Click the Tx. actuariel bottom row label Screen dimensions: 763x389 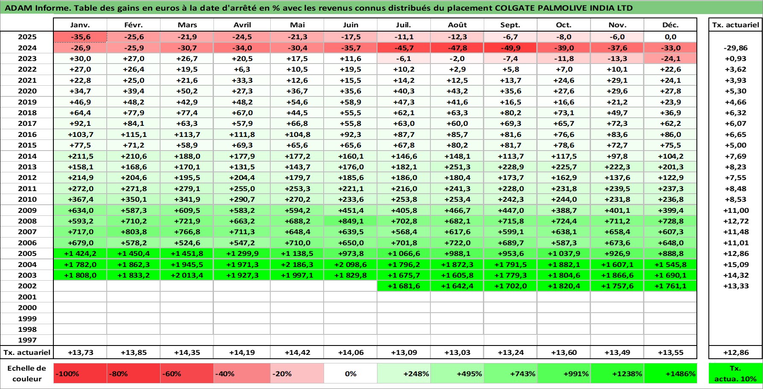(27, 352)
